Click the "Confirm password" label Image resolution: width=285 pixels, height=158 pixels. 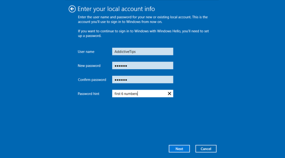click(92, 80)
